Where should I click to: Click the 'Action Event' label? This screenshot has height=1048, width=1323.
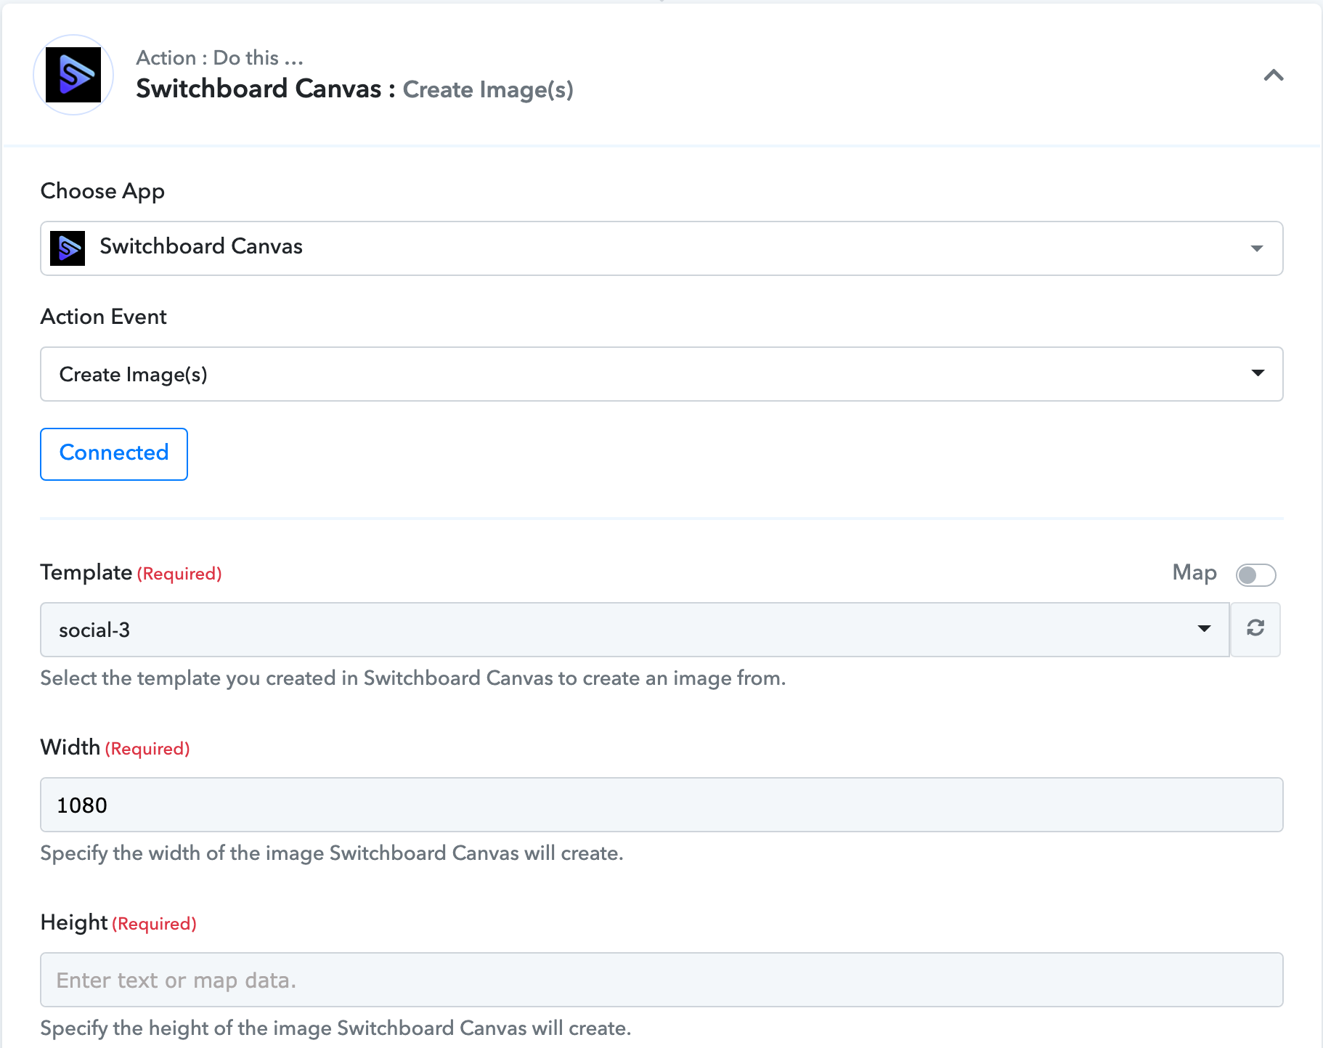tap(104, 317)
